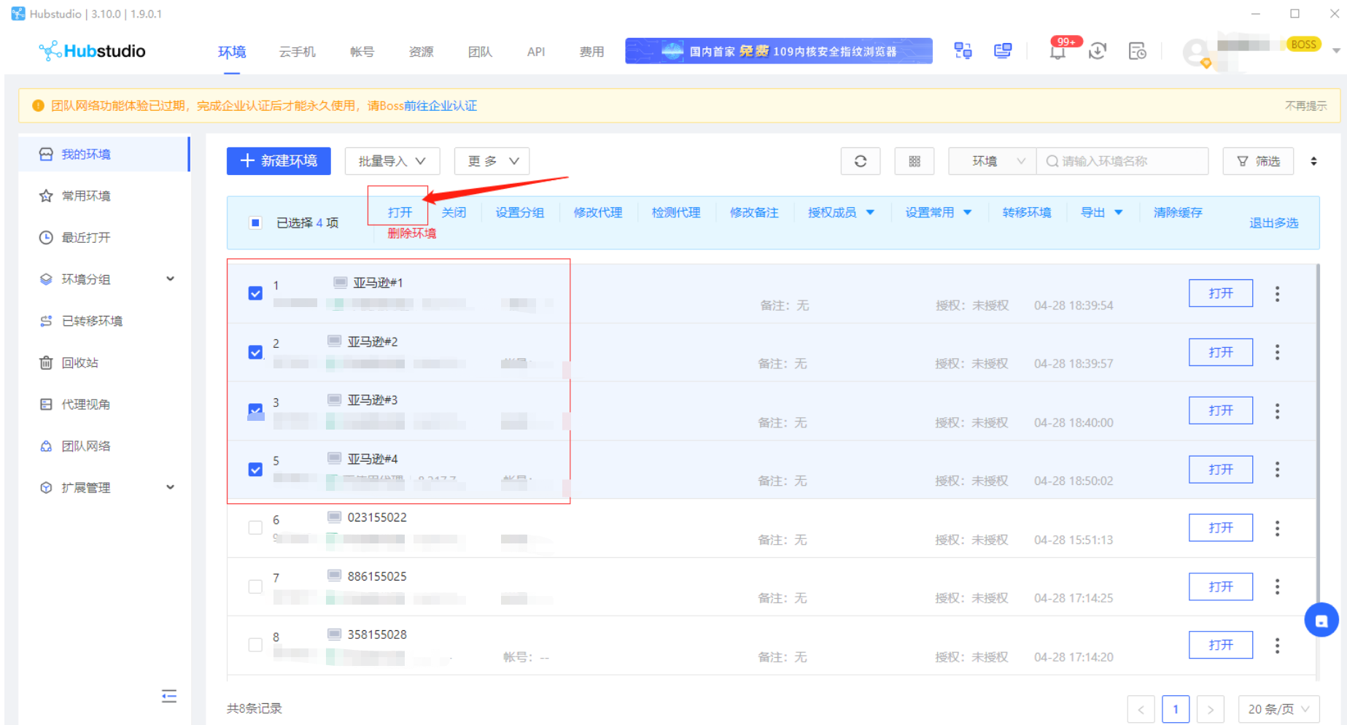
Task: Click the column sort arrows icon
Action: pos(1313,161)
